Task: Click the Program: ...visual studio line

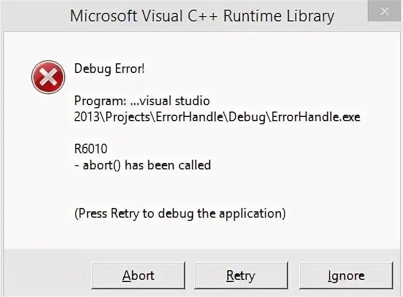Action: tap(142, 101)
